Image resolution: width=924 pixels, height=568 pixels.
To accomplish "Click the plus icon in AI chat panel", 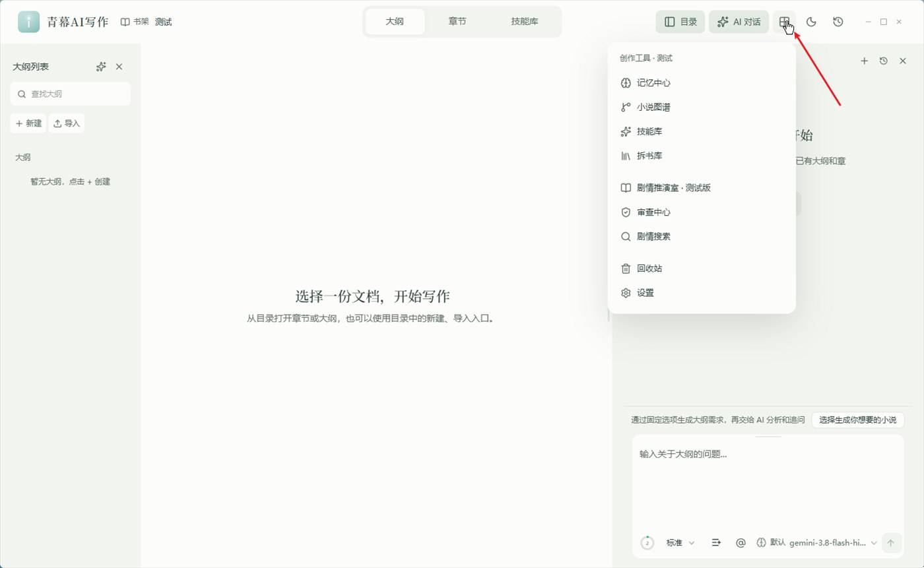I will pos(864,61).
